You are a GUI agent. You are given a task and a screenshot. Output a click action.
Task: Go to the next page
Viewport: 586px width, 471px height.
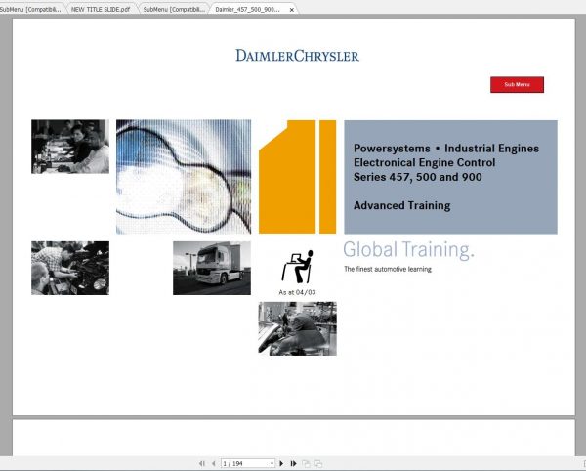pyautogui.click(x=281, y=463)
